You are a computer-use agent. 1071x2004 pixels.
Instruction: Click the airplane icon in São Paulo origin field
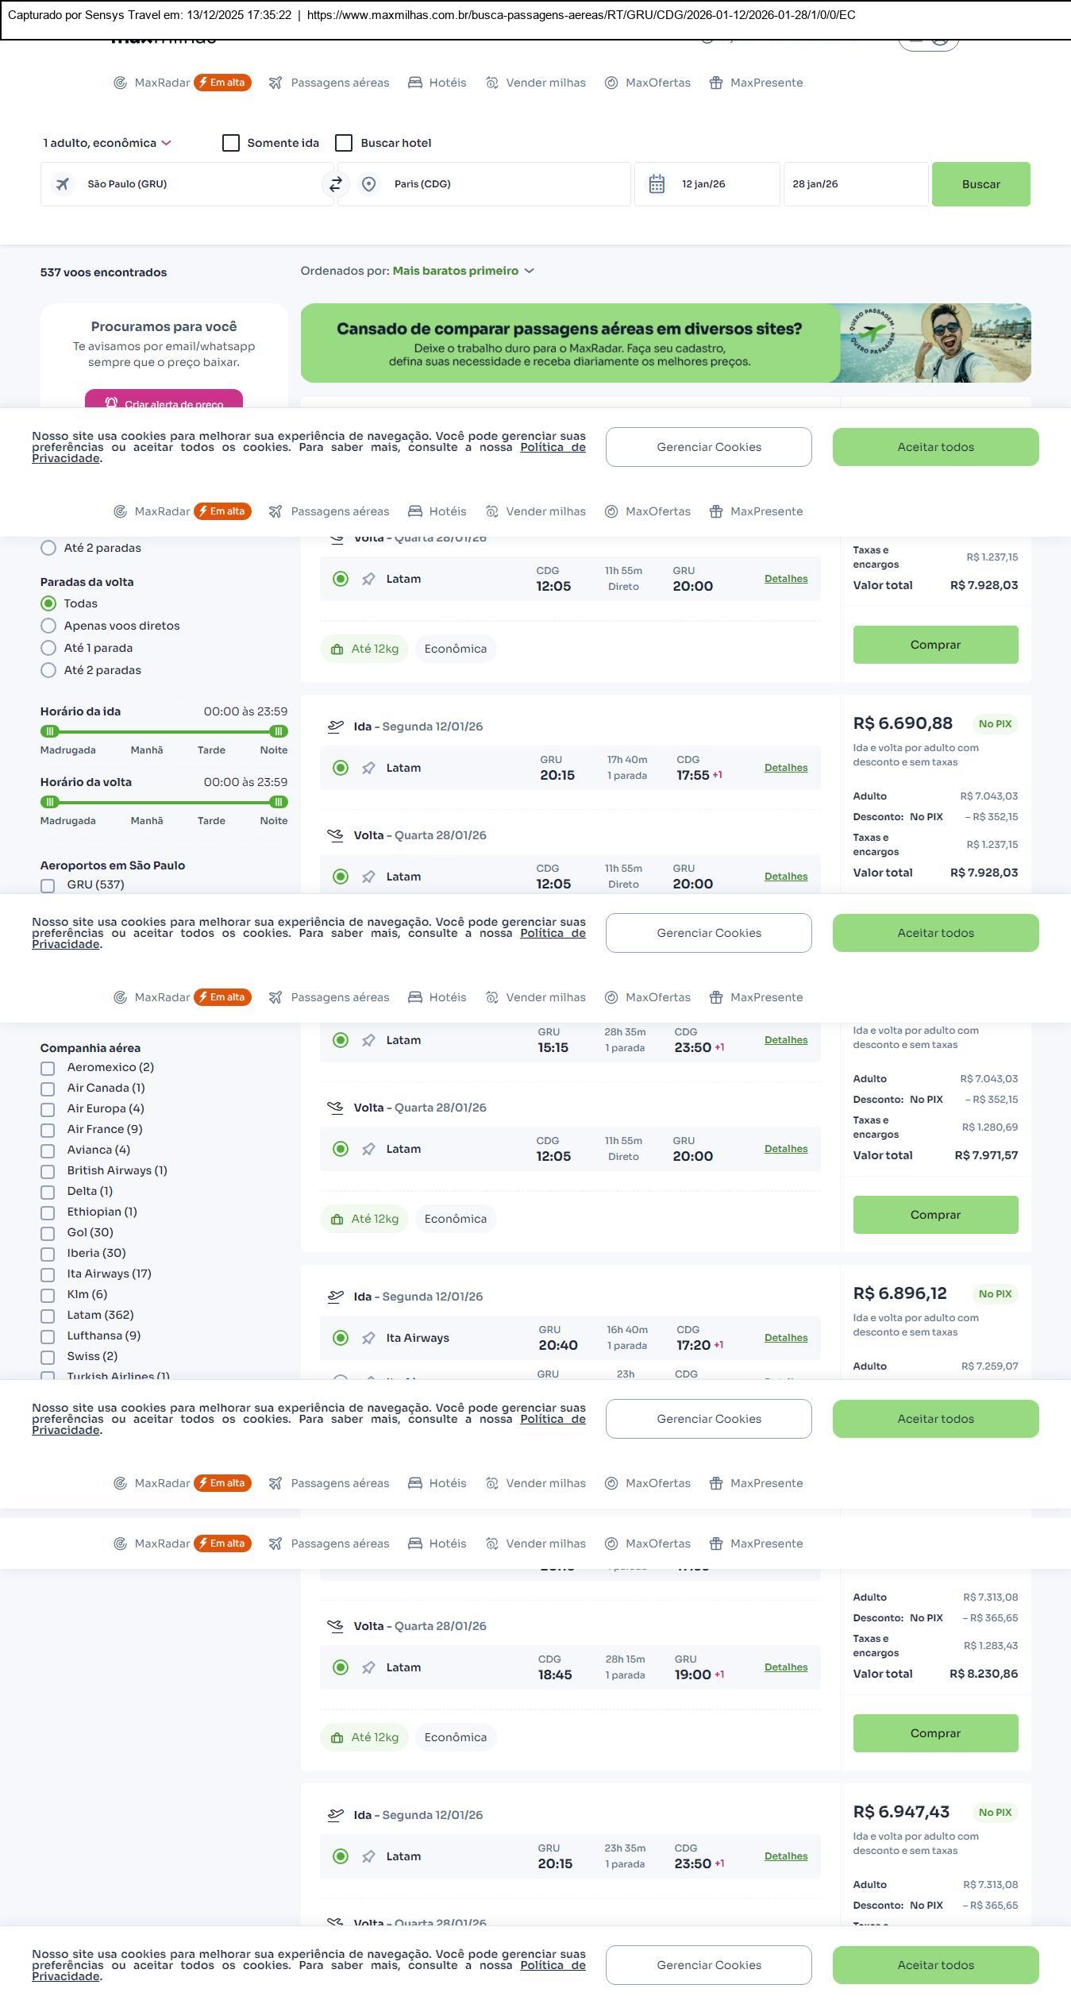tap(63, 184)
